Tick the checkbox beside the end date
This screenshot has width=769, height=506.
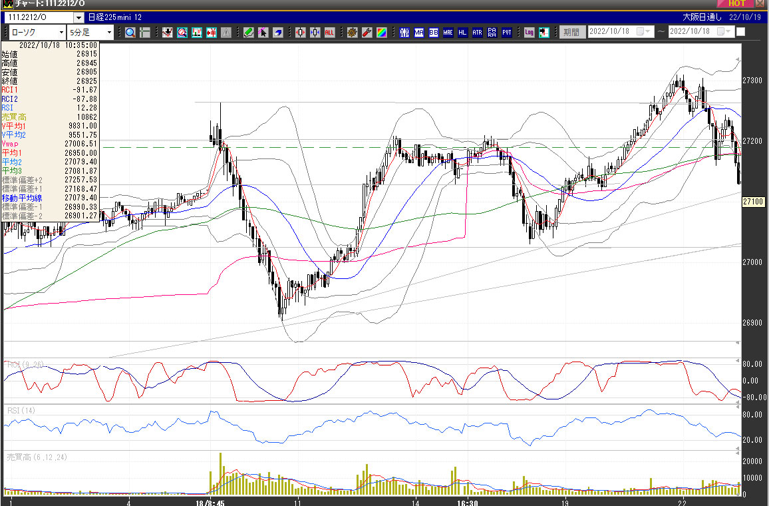tap(740, 32)
